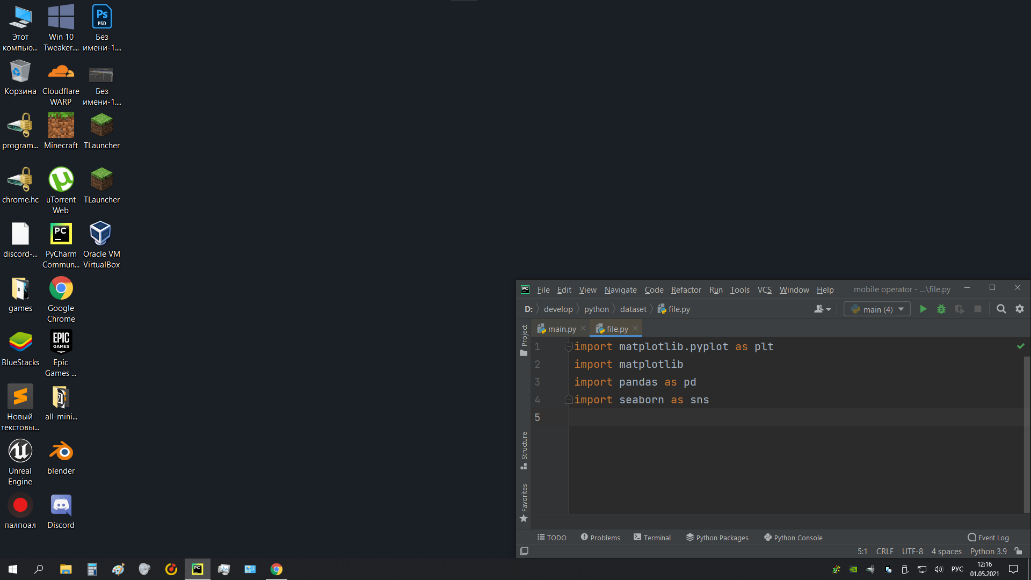Screen dimensions: 1031x580
Task: Switch to the main.py tab
Action: (x=560, y=329)
